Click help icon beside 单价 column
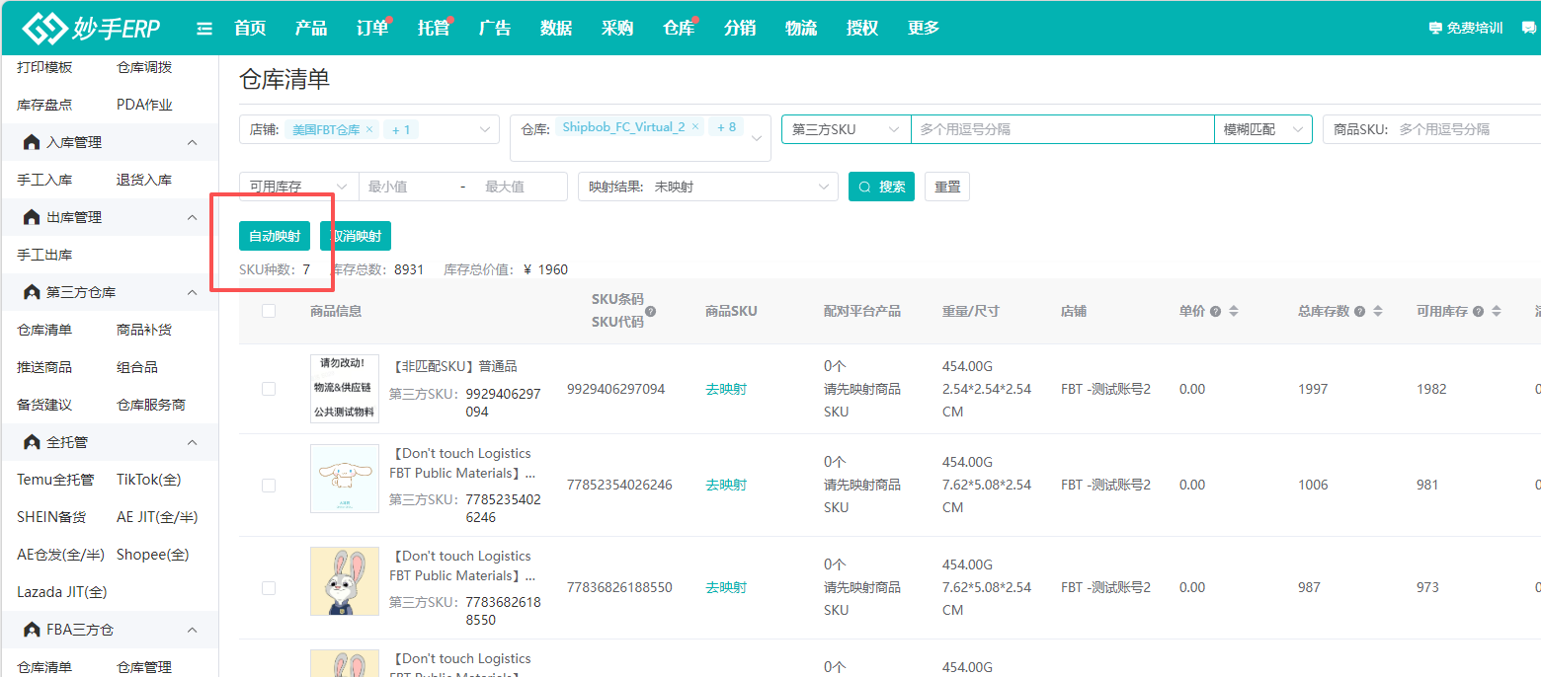1541x677 pixels. pyautogui.click(x=1215, y=311)
